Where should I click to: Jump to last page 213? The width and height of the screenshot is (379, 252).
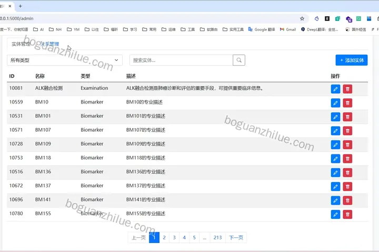(x=217, y=237)
